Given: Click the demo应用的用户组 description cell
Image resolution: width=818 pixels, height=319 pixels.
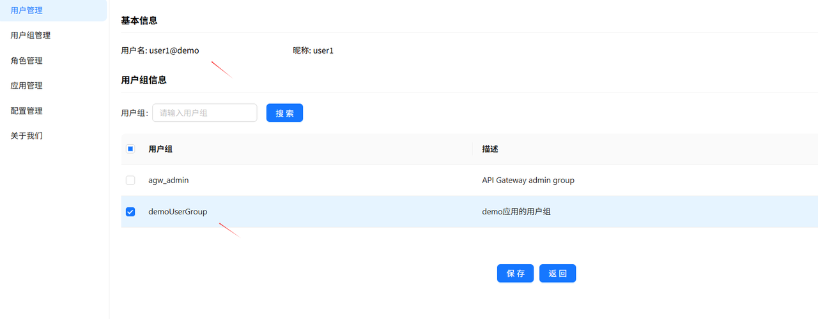Looking at the screenshot, I should [516, 212].
